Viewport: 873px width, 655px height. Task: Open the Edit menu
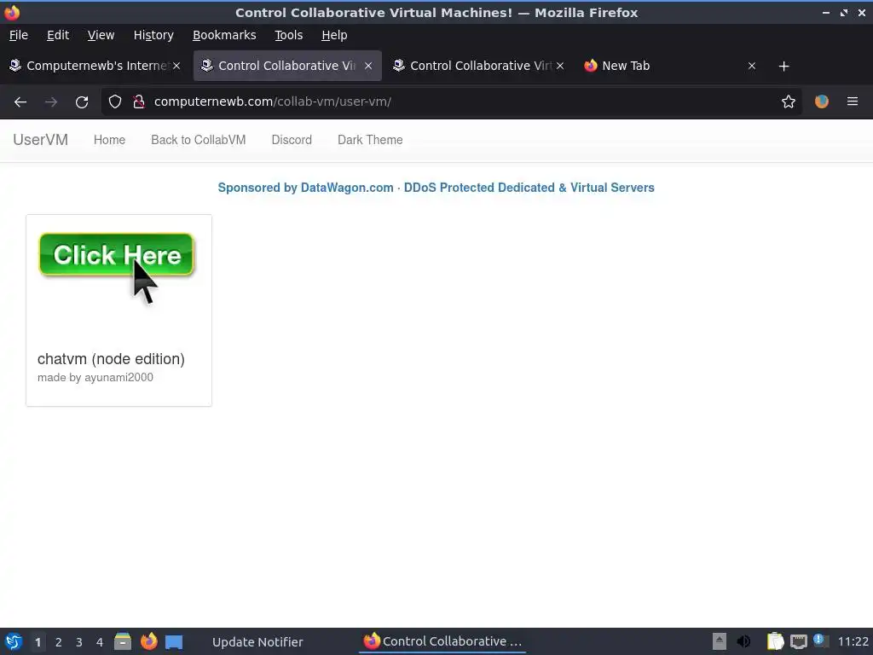tap(58, 35)
